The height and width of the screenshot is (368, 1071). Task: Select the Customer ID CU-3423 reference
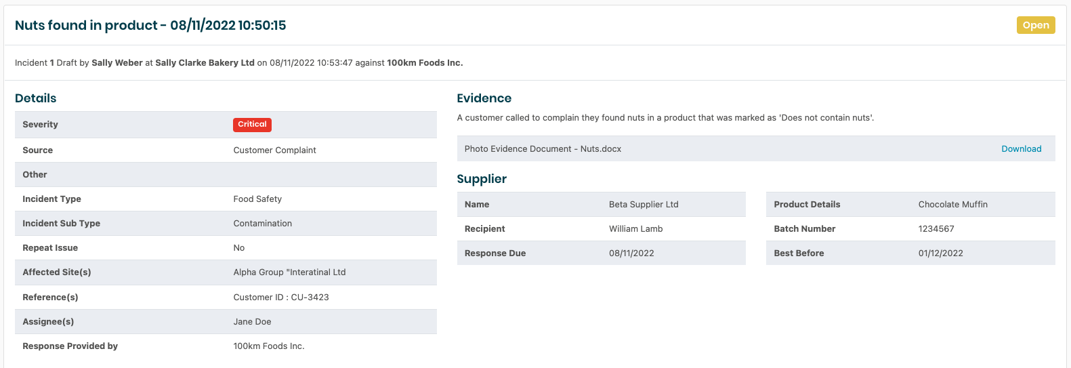click(x=281, y=298)
